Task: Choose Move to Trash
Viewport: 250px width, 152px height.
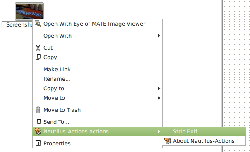Action: click(97, 110)
